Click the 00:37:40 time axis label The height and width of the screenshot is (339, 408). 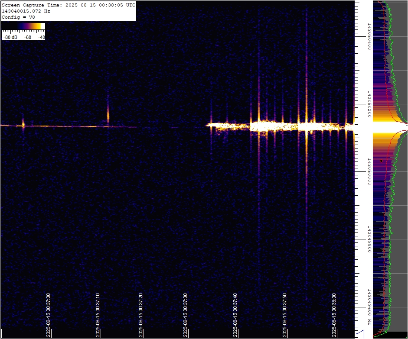[x=235, y=315]
